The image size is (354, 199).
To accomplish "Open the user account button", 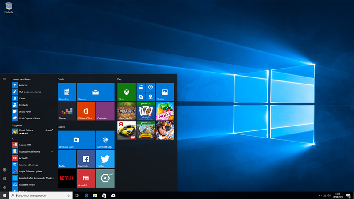I will click(4, 170).
